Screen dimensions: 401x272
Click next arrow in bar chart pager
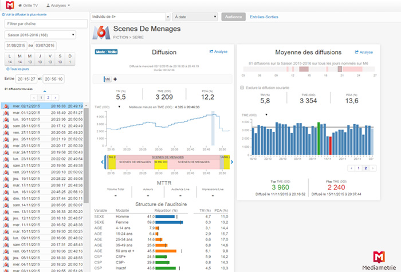tap(373, 168)
